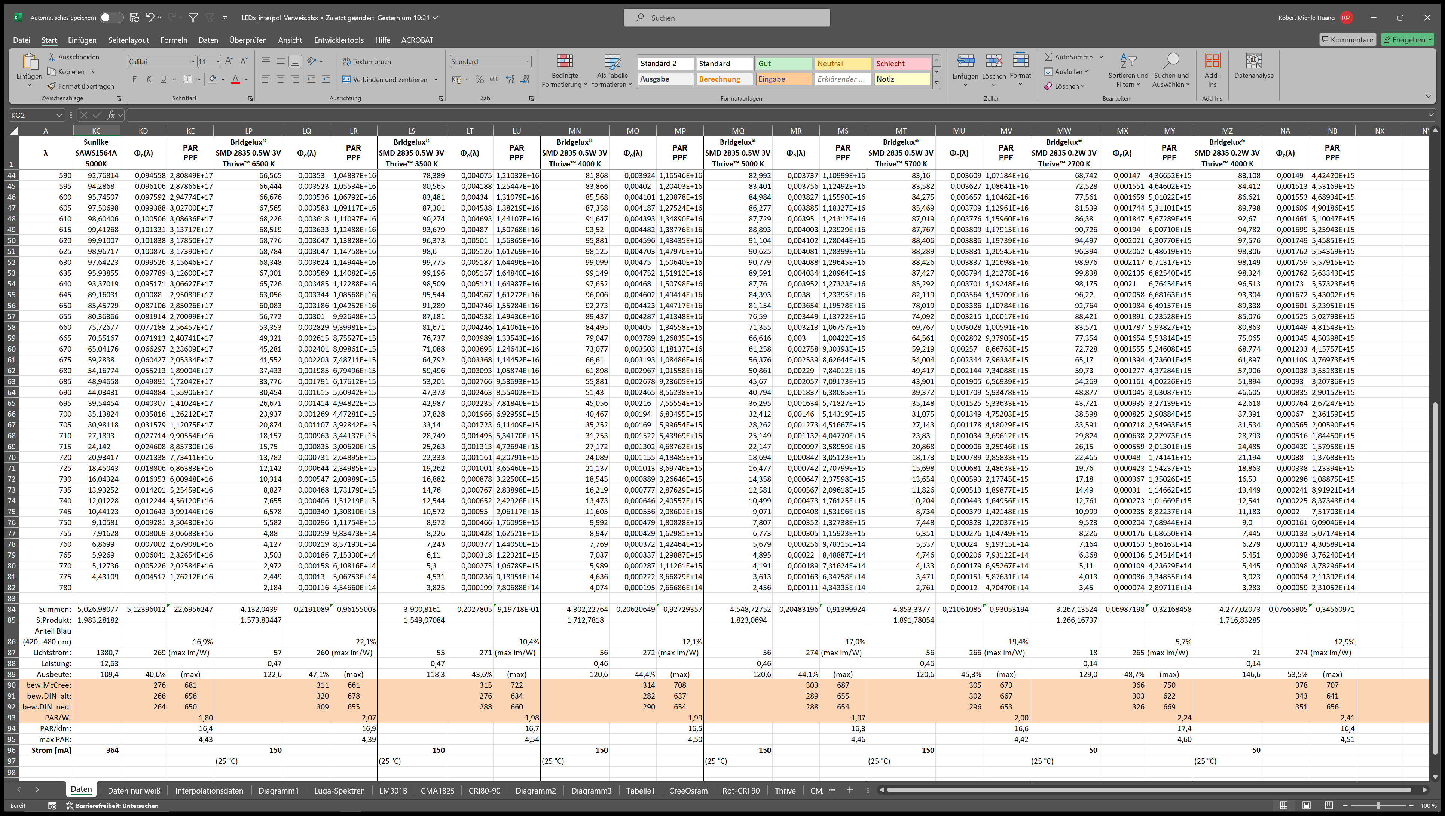Open the Seitenlayout ribbon tab
This screenshot has width=1445, height=816.
128,40
